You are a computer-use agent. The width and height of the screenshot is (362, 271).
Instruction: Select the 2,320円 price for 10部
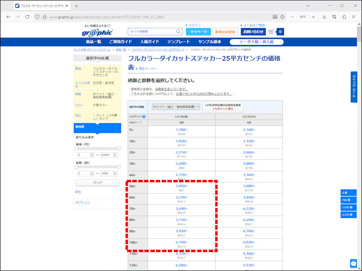249,141
